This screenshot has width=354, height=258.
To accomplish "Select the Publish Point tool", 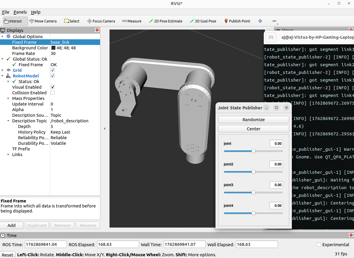I will [237, 21].
